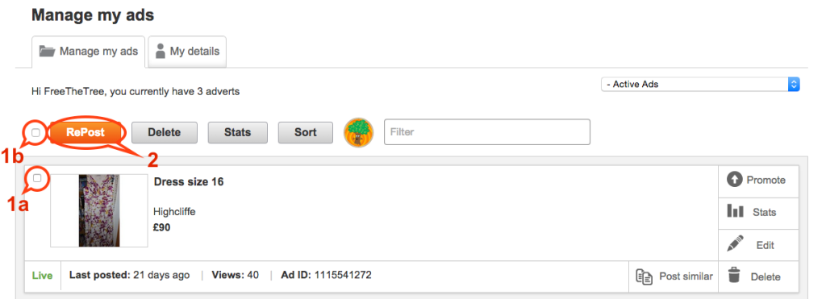Click the Delete trash can icon
Screen dimensions: 826x299
point(735,276)
